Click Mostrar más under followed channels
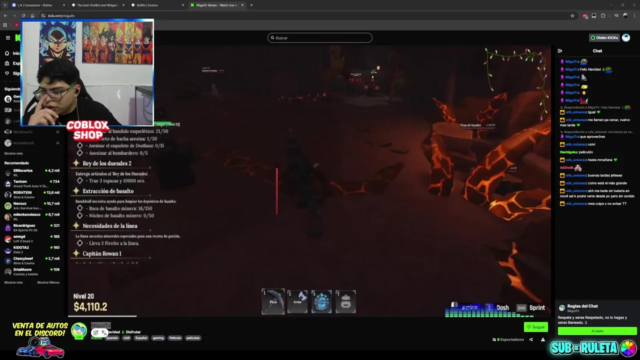 point(13,153)
